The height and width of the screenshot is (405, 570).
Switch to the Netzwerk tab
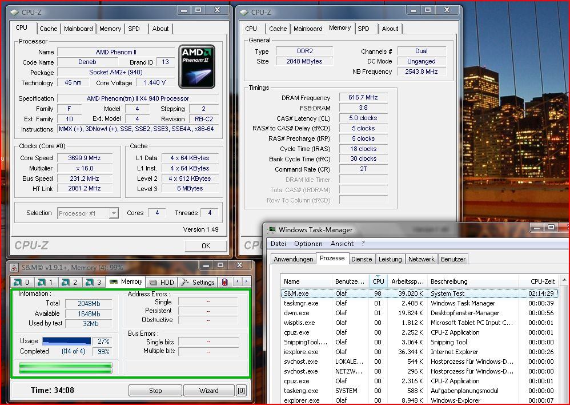tap(422, 259)
